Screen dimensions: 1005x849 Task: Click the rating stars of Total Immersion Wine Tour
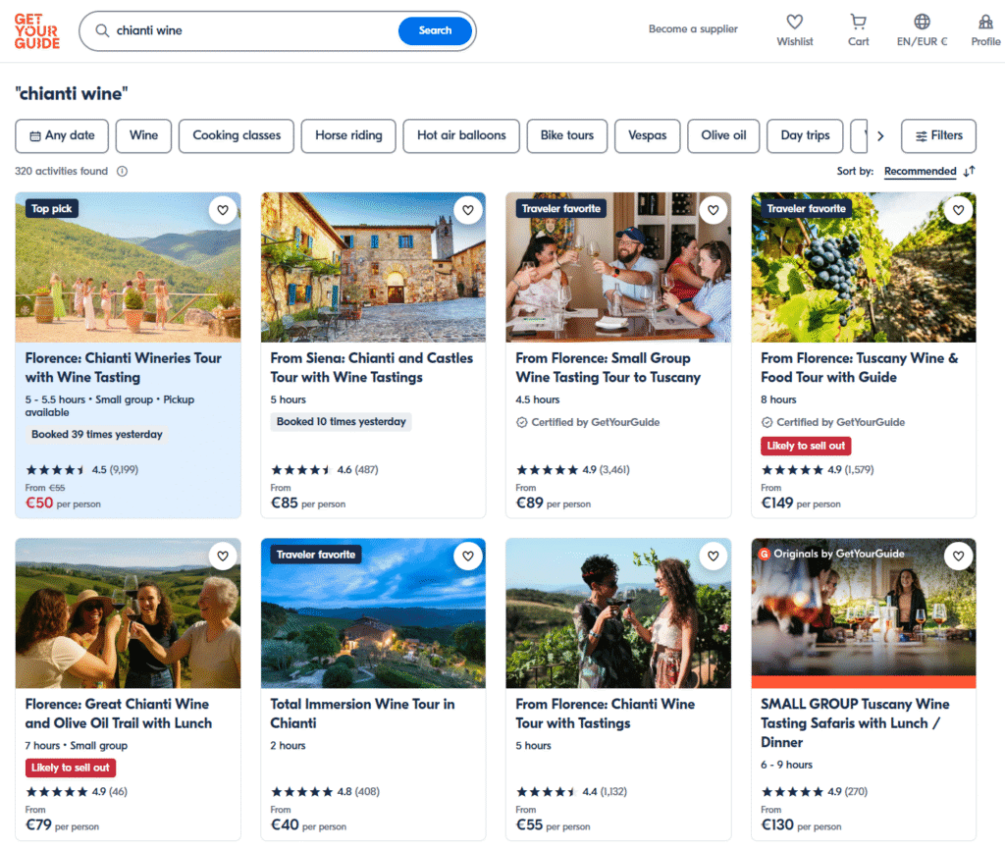coord(302,792)
